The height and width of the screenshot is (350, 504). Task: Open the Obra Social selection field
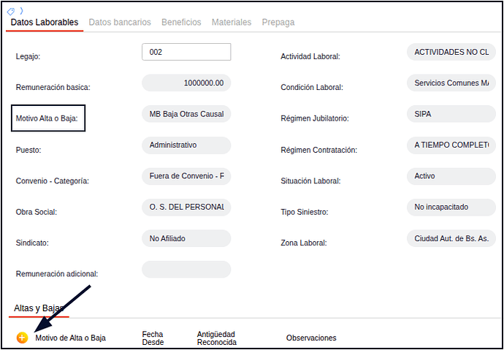186,208
